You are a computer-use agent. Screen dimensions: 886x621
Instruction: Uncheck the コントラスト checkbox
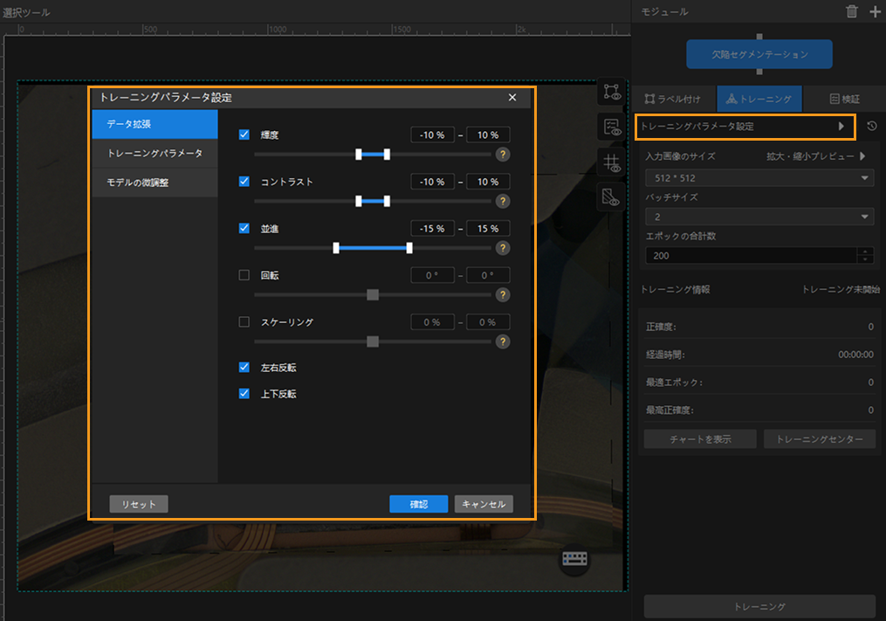tap(244, 182)
